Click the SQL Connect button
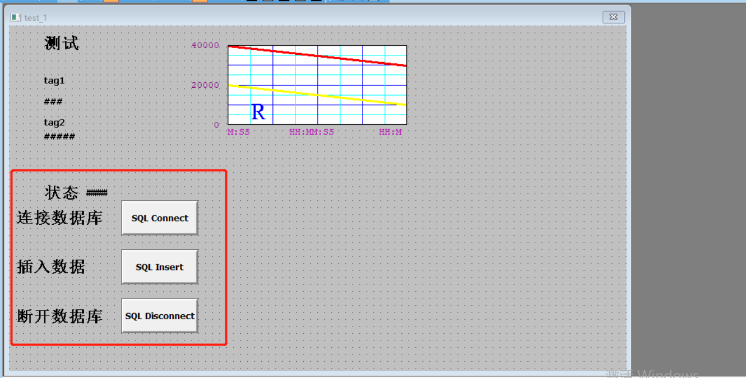The image size is (746, 378). (x=159, y=218)
